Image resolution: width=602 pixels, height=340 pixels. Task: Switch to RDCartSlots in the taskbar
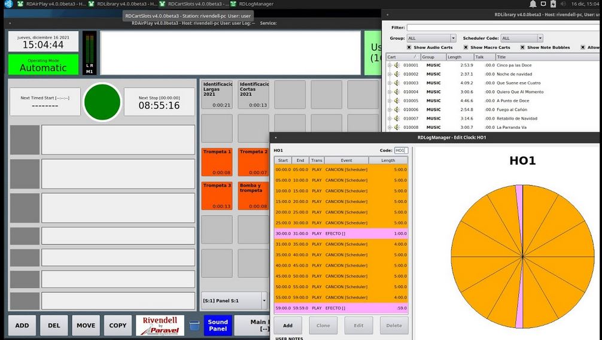[x=194, y=4]
